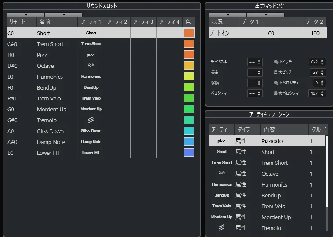Select Gliss Down slot name
Screen dimensions: 333x237
[50, 131]
